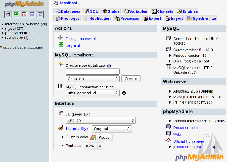Click the 'User: root@localhost' text

click(191, 61)
